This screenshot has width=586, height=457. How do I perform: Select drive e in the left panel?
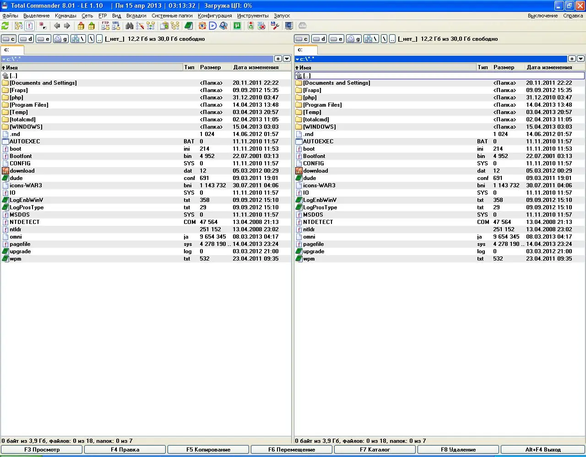tap(43, 39)
